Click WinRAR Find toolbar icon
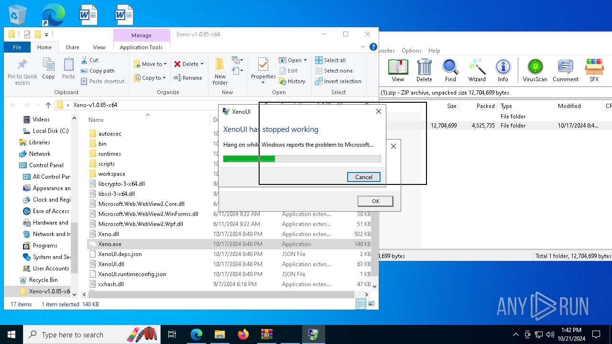The height and width of the screenshot is (344, 612). 450,71
